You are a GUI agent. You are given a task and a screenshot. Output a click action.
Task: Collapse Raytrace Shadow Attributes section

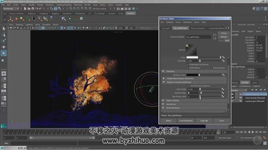164,82
